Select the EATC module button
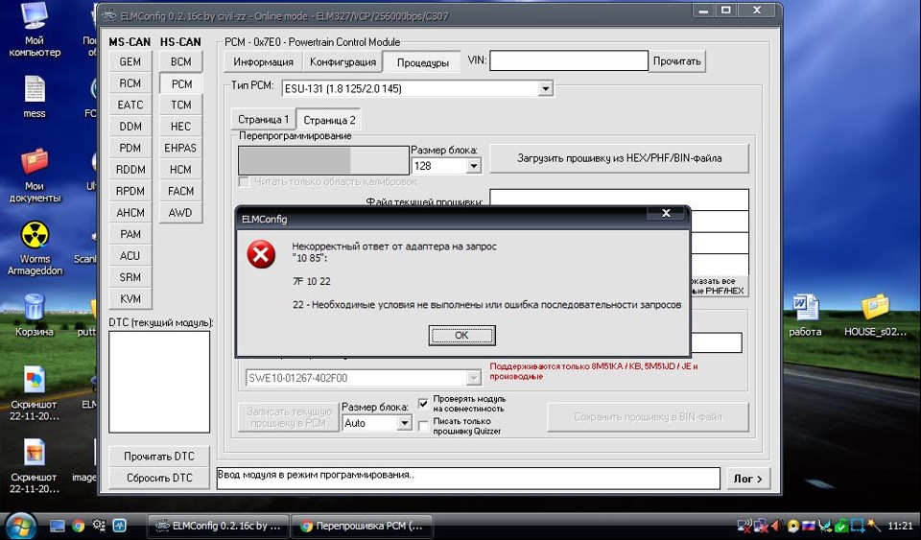The height and width of the screenshot is (540, 921). pyautogui.click(x=130, y=105)
